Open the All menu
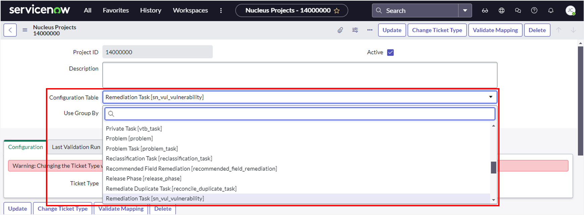 pyautogui.click(x=87, y=10)
